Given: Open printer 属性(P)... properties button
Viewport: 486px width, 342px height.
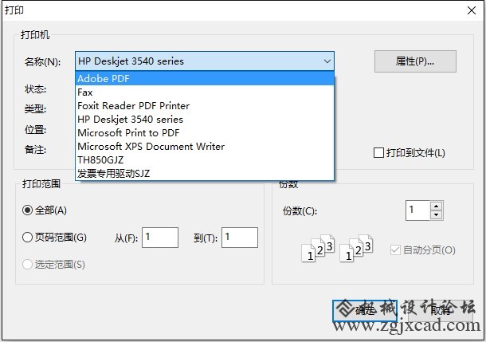Looking at the screenshot, I should point(415,61).
